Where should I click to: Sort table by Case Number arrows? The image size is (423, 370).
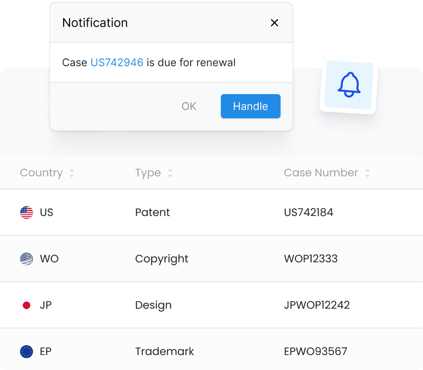click(x=367, y=173)
